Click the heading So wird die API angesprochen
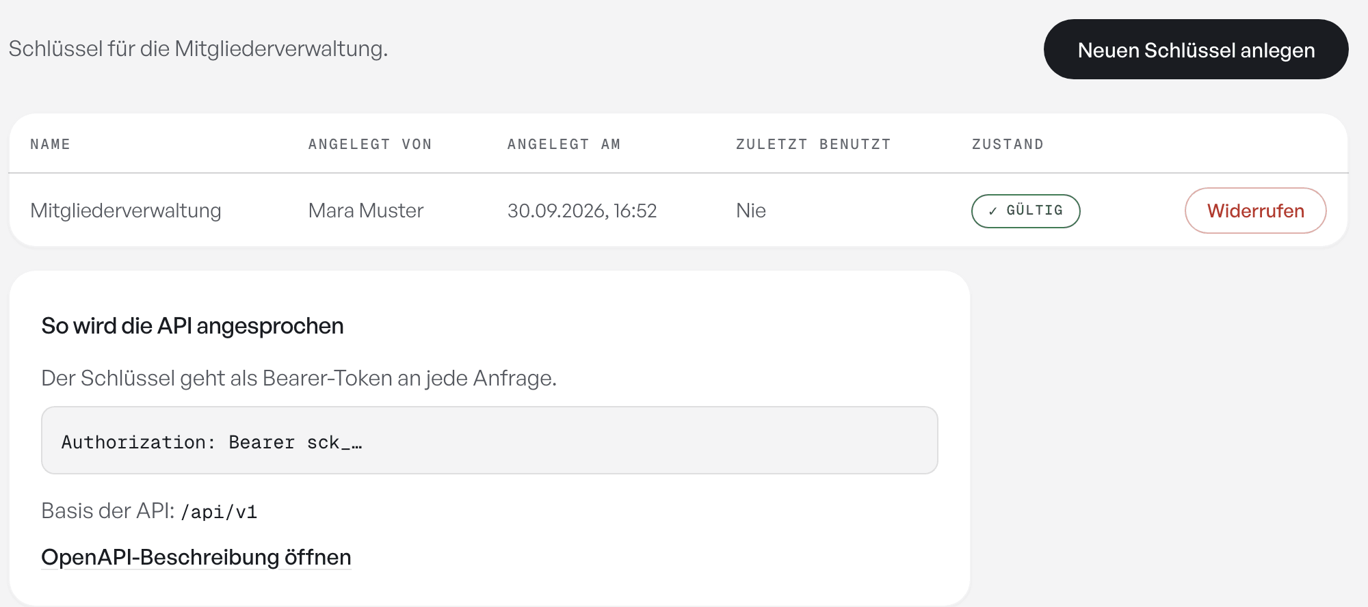Image resolution: width=1368 pixels, height=607 pixels. tap(192, 326)
